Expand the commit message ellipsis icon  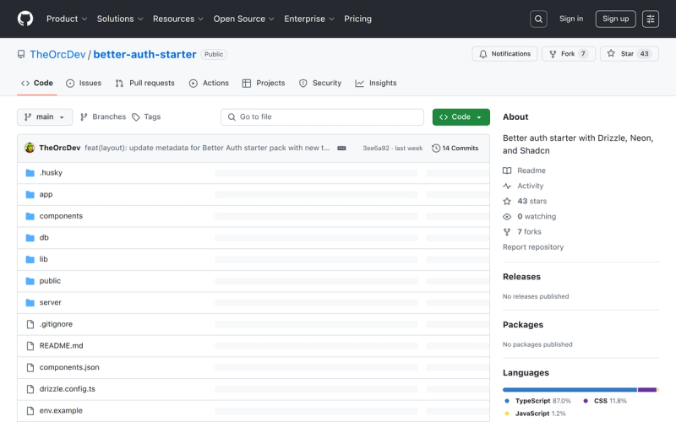[x=341, y=149]
